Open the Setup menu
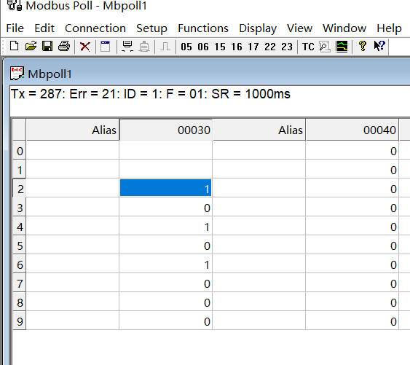Image resolution: width=410 pixels, height=365 pixels. (151, 28)
